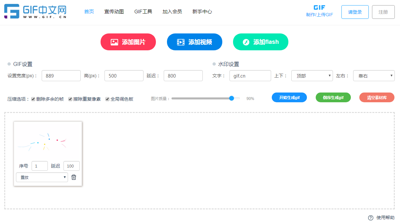Click the 开始生成gif button
400x224 pixels.
[289, 97]
